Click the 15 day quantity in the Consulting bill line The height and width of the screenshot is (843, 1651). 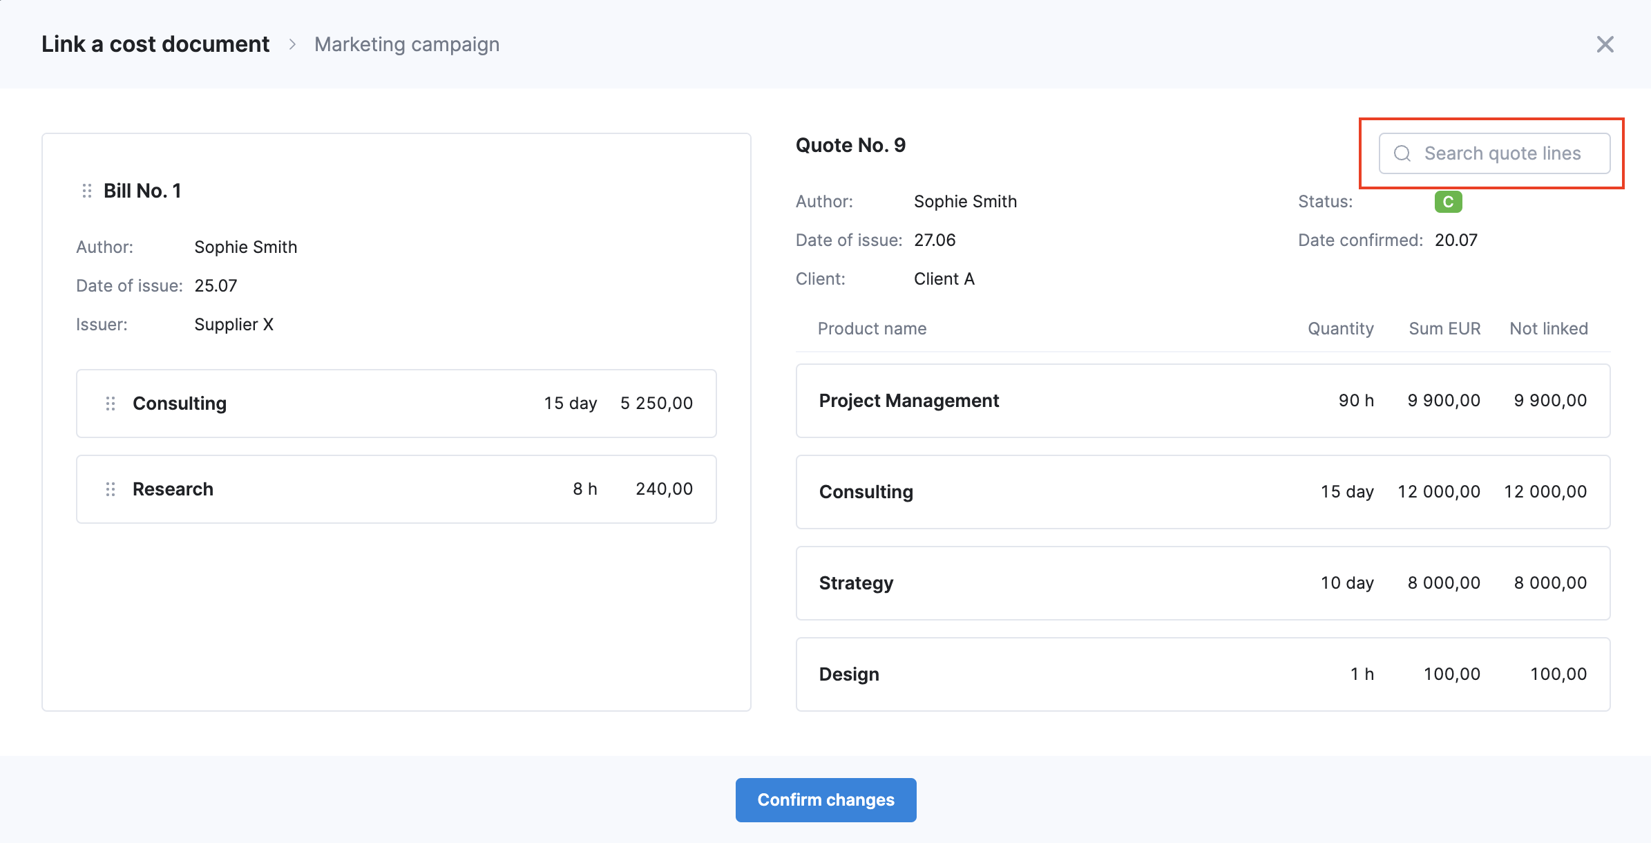(x=570, y=403)
